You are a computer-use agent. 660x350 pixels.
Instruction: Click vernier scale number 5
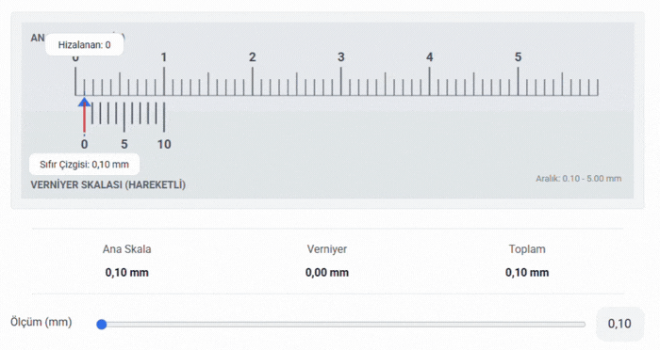click(x=124, y=145)
